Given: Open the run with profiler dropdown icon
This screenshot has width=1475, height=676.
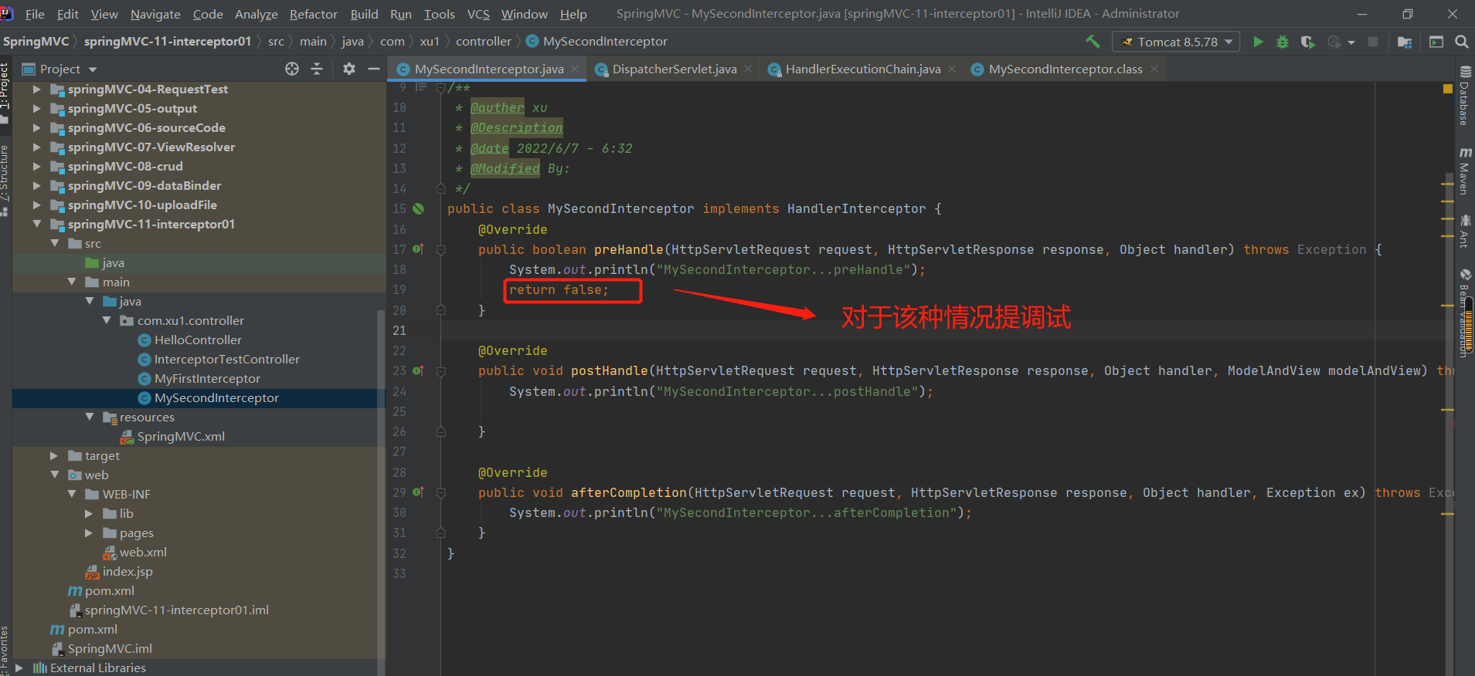Looking at the screenshot, I should click(1341, 42).
